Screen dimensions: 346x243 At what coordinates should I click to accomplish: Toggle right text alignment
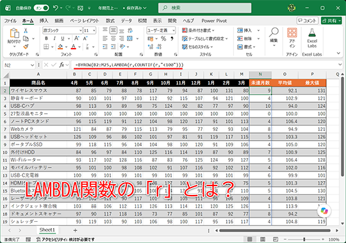point(122,38)
